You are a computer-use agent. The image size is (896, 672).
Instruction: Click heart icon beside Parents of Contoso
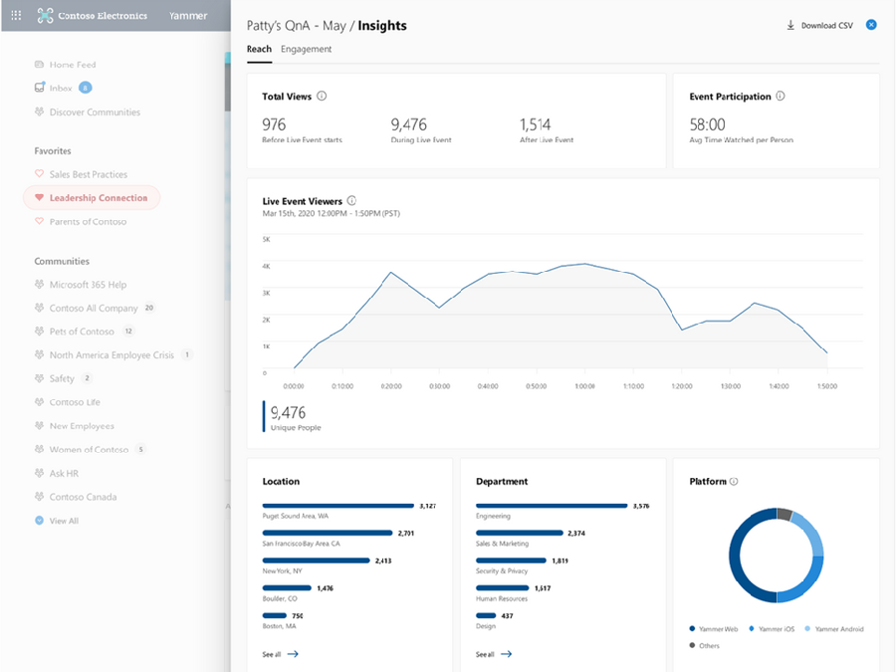click(x=39, y=221)
